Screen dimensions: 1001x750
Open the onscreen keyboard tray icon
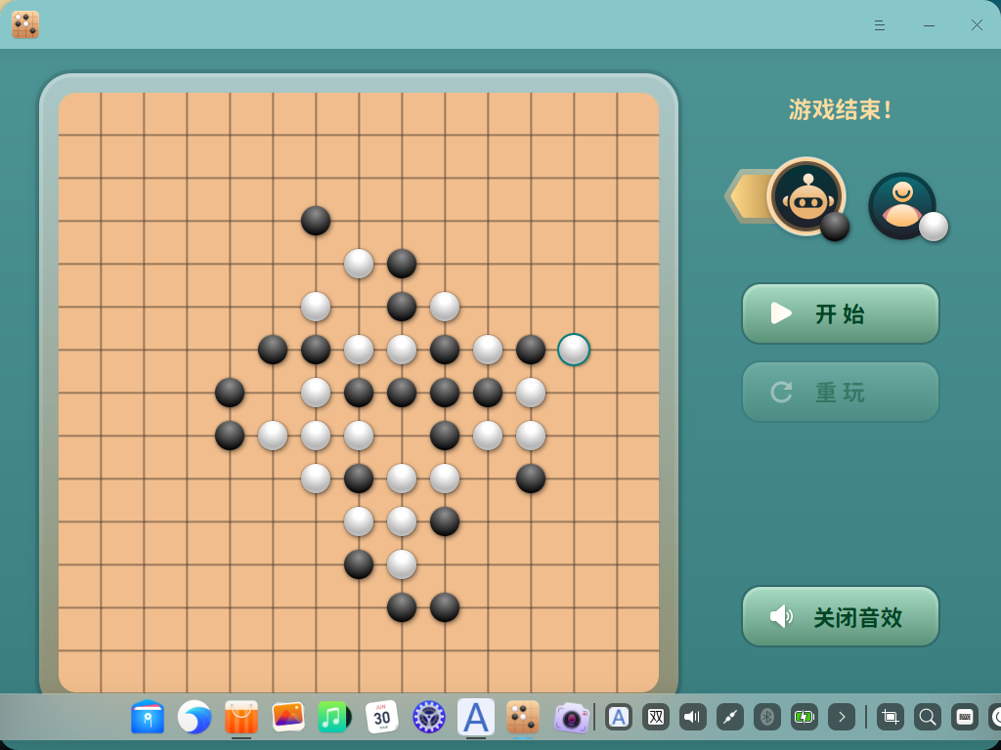(x=963, y=717)
